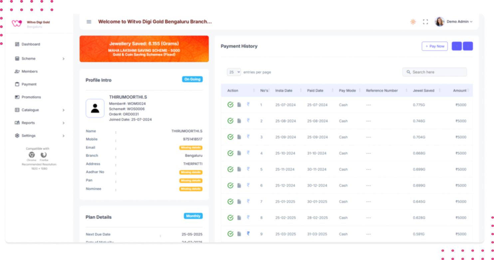The height and width of the screenshot is (260, 494).
Task: Open the Demo Admin account dropdown
Action: tap(459, 22)
